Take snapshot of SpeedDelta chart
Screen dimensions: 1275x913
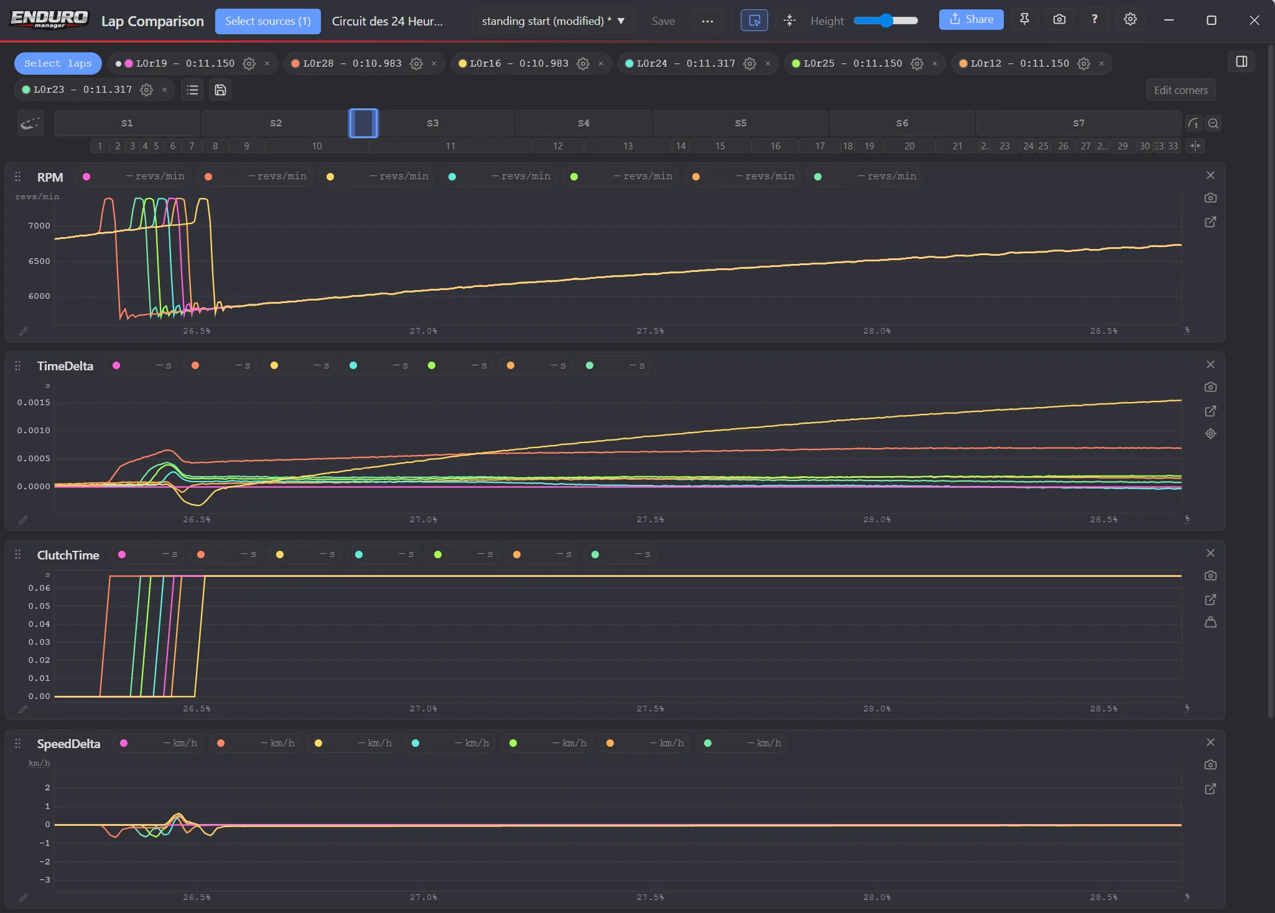1210,765
